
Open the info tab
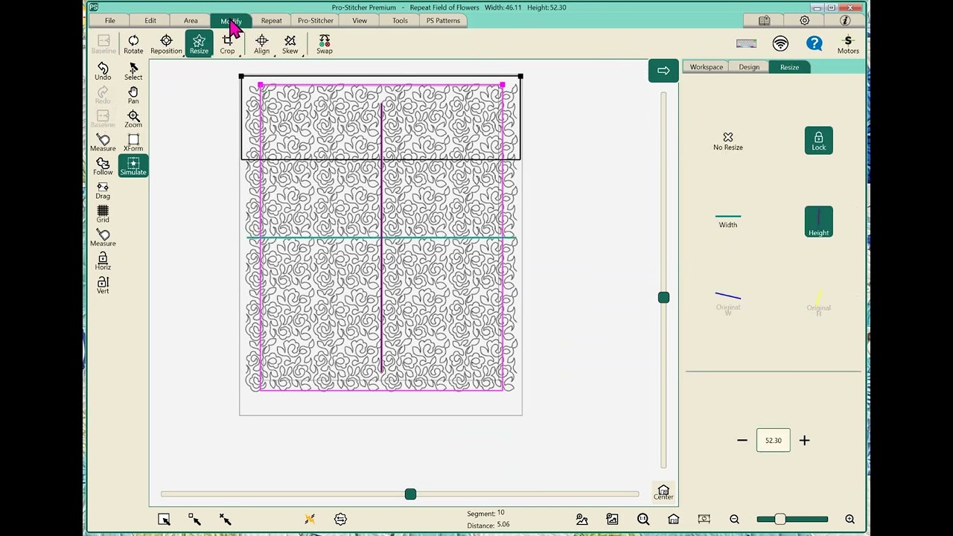(844, 21)
